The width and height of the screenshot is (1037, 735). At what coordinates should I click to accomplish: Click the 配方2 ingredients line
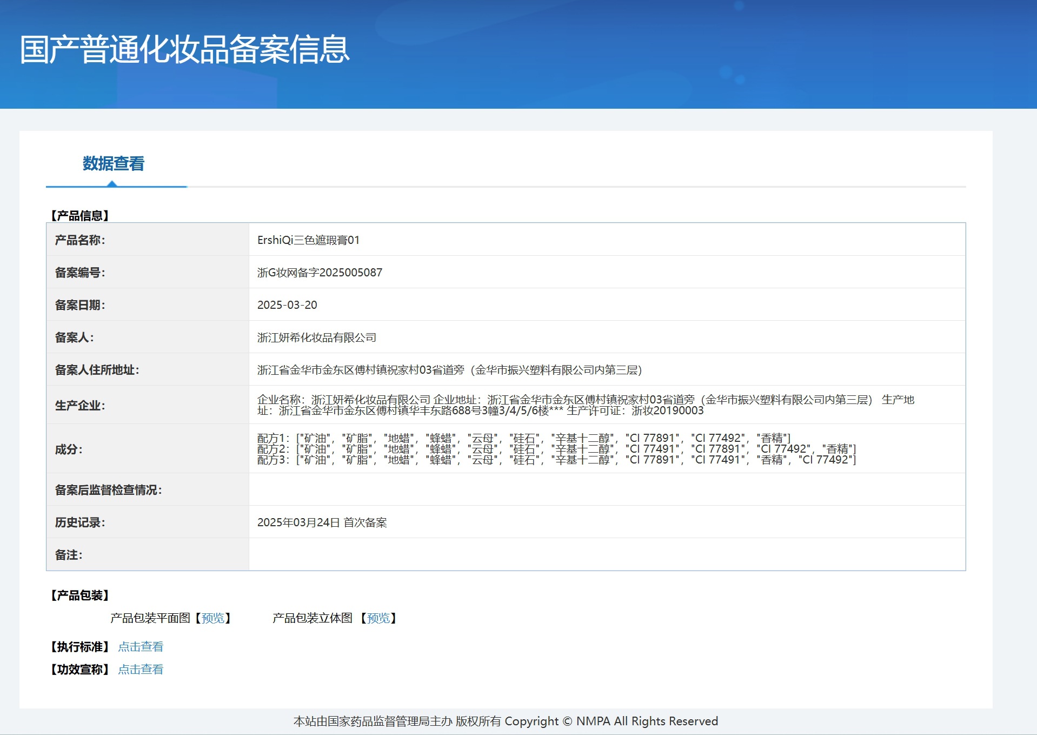pos(557,449)
